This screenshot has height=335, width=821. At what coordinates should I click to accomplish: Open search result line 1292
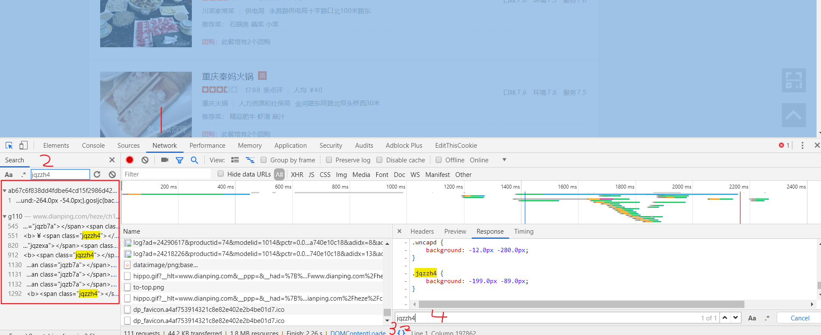[x=60, y=294]
